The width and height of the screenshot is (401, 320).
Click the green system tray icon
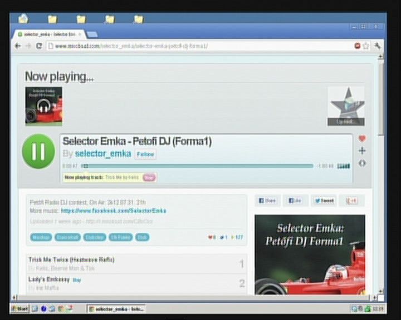pos(368,309)
